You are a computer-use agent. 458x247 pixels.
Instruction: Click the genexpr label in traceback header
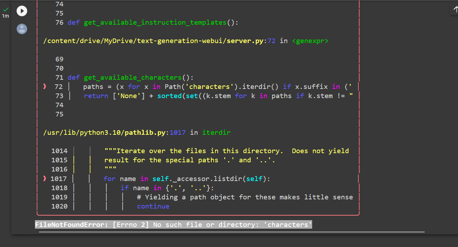click(310, 41)
